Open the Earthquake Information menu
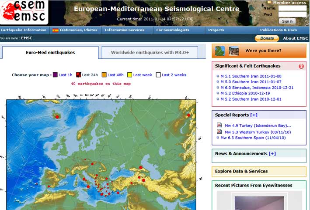Screen dimensions: 310x210 point(24,30)
